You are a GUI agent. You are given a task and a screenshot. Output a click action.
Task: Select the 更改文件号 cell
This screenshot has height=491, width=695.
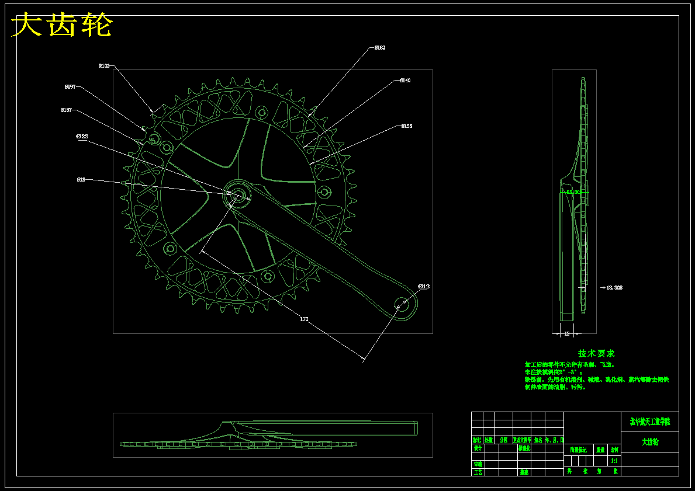(x=522, y=440)
